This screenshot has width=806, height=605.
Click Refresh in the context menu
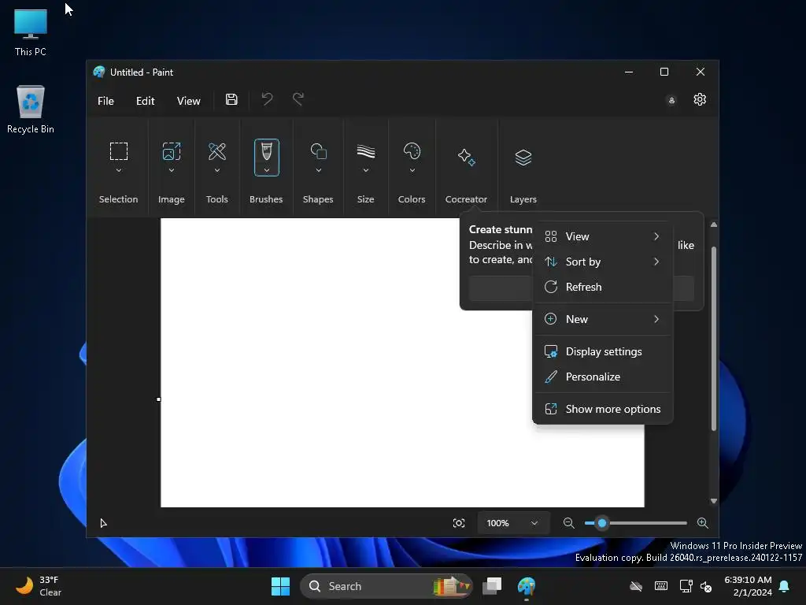602,287
